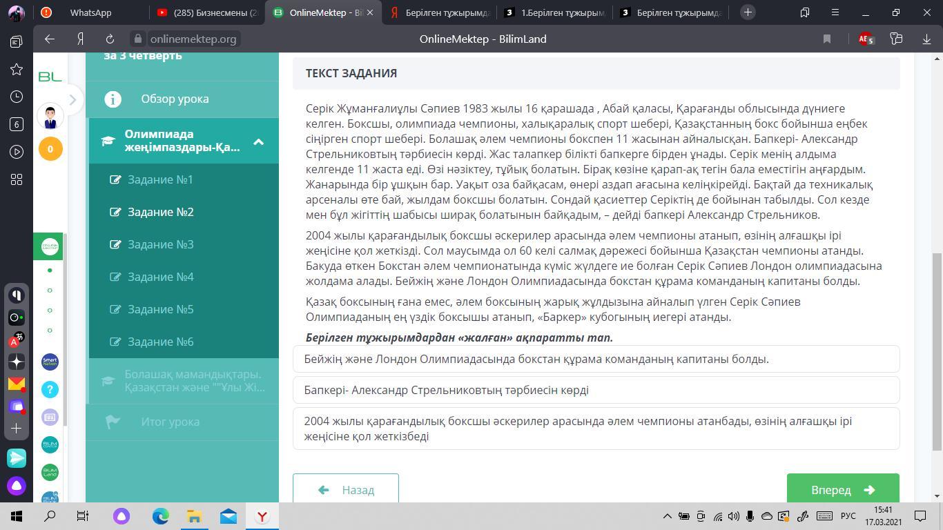Viewport: 943px width, 530px height.
Task: Click the Вперед button
Action: [842, 489]
